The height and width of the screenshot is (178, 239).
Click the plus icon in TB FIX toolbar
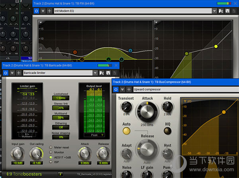point(49,11)
